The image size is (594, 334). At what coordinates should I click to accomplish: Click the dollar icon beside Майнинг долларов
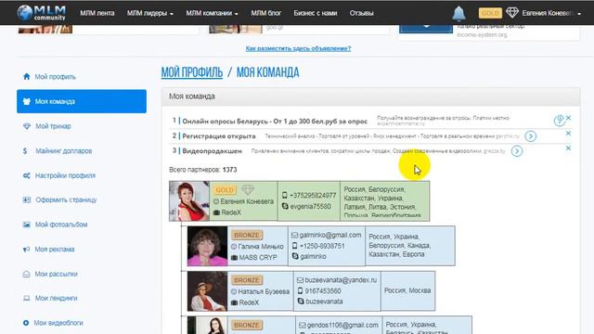[25, 150]
